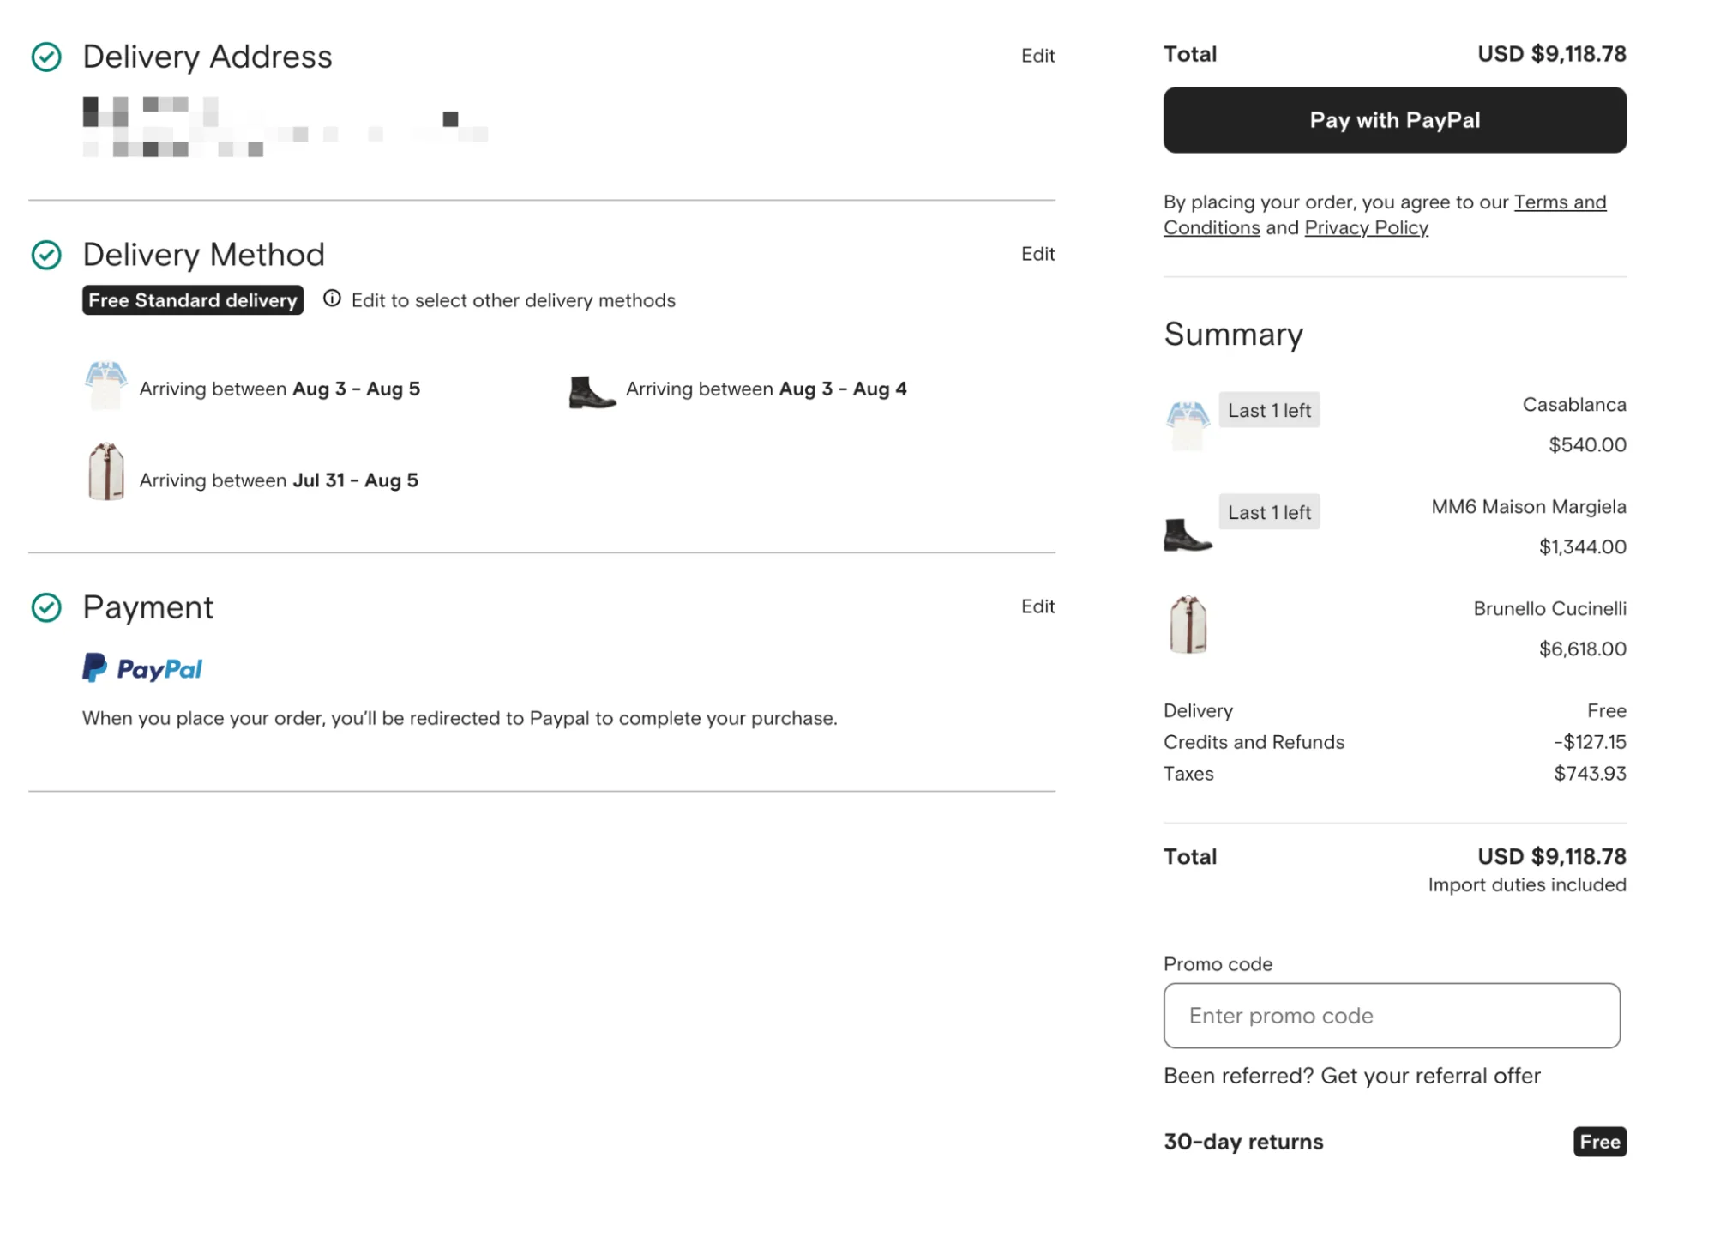Click the promo code entry field

point(1391,1016)
